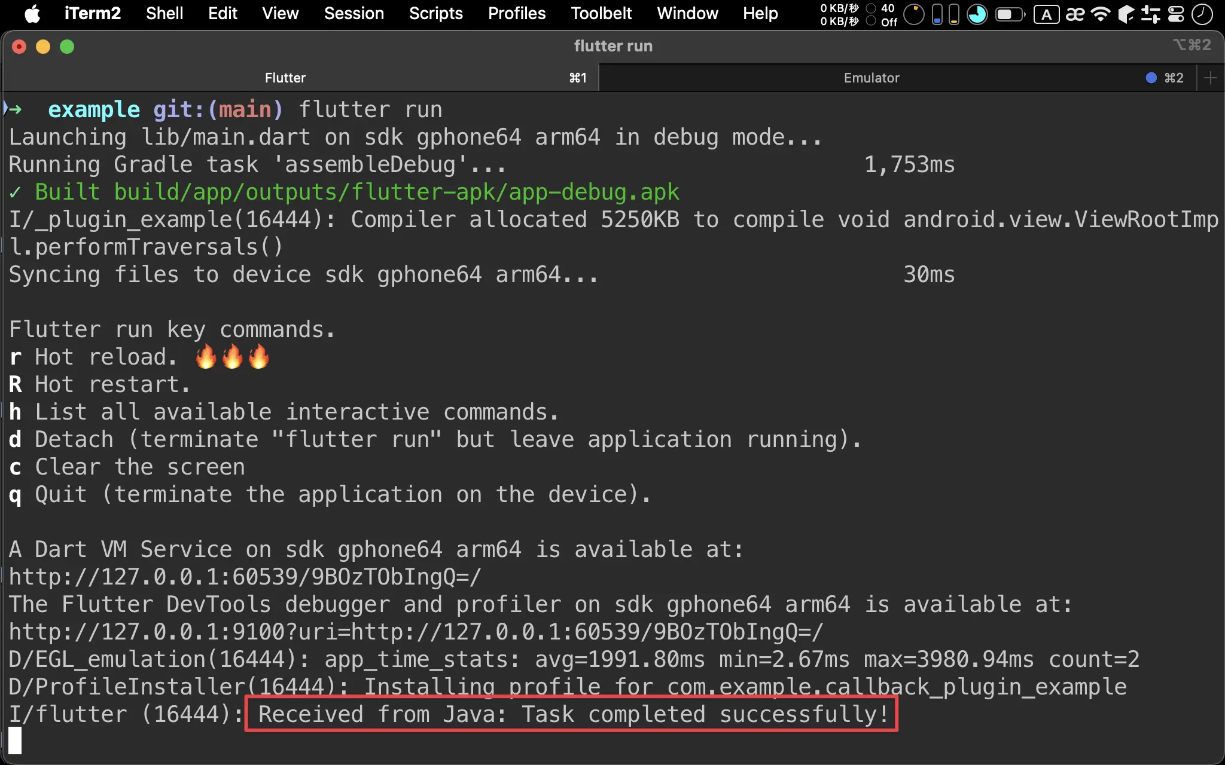1225x765 pixels.
Task: Click the D/ProfileInstaller log line
Action: point(568,687)
